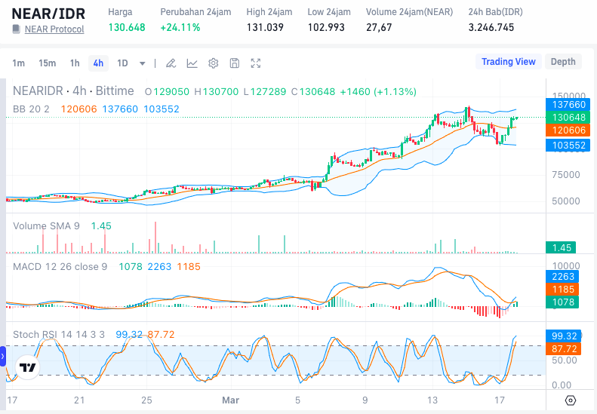Open the indicators line-chart icon
This screenshot has width=597, height=414.
click(x=192, y=63)
